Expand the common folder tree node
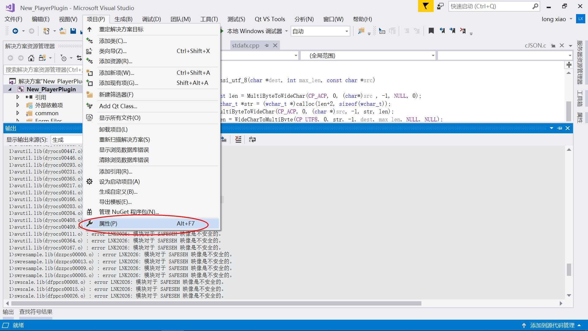This screenshot has width=588, height=331. pos(18,113)
